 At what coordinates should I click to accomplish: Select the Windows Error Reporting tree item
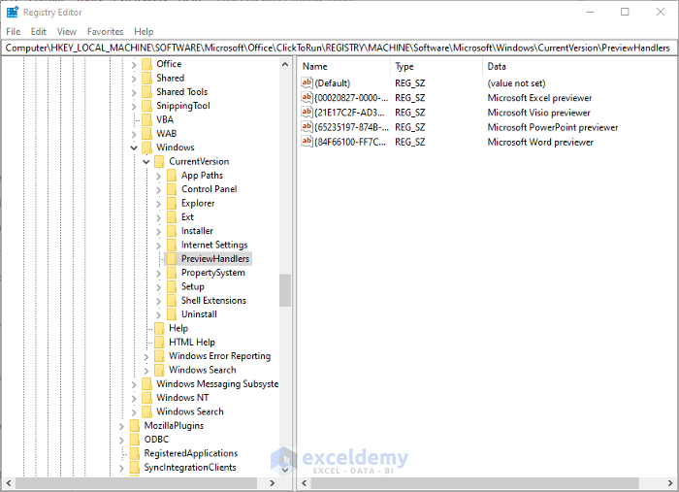(x=219, y=356)
